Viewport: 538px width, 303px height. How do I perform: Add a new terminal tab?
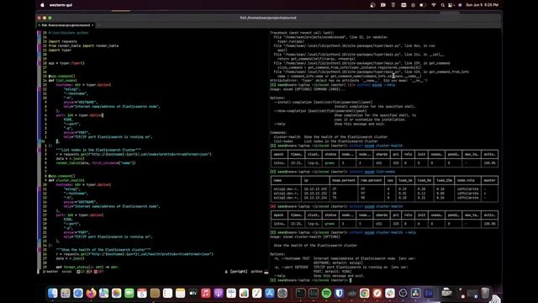tap(99, 25)
